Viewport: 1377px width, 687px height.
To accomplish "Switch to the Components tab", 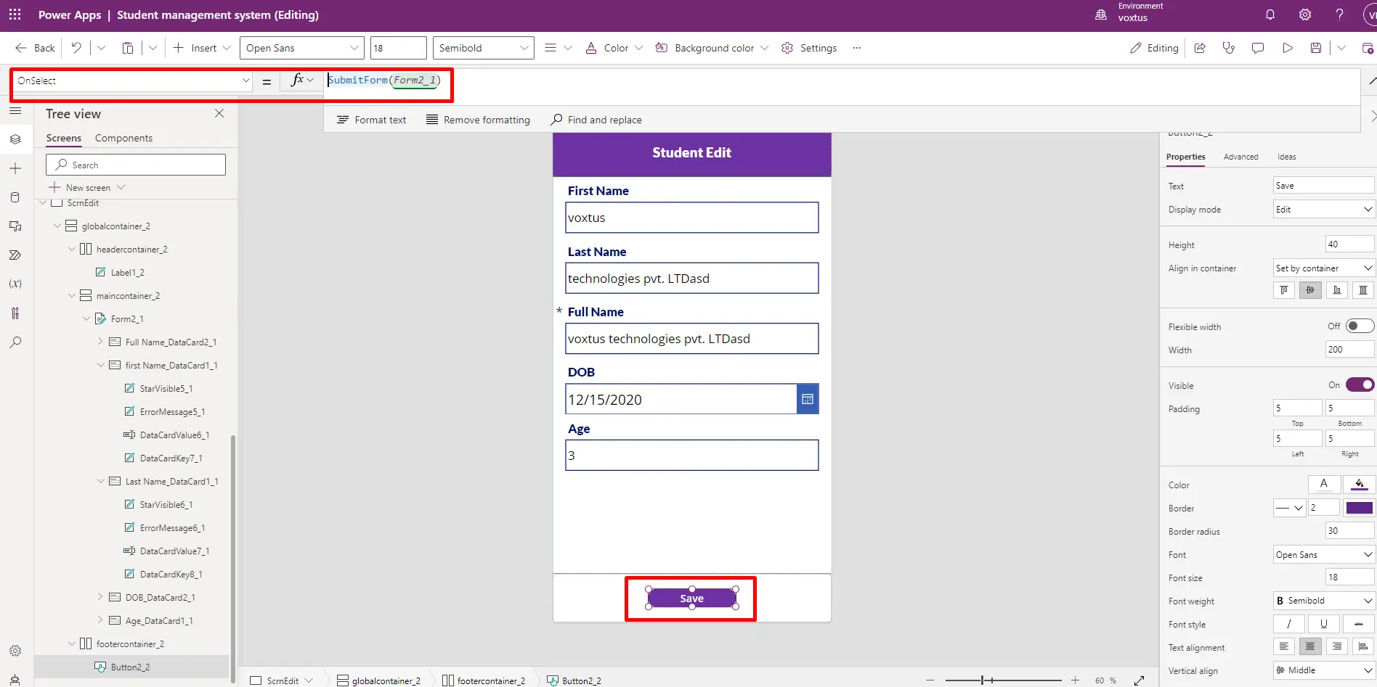I will tap(123, 138).
